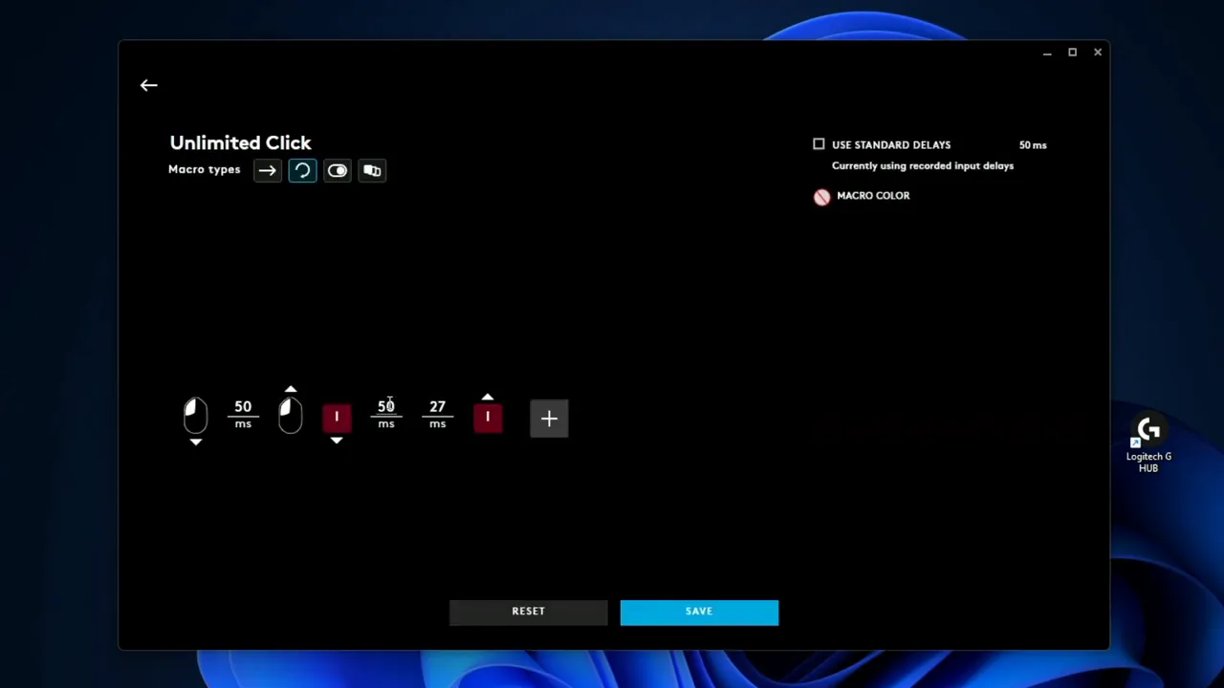
Task: Select the Toggle macro type icon
Action: click(338, 171)
